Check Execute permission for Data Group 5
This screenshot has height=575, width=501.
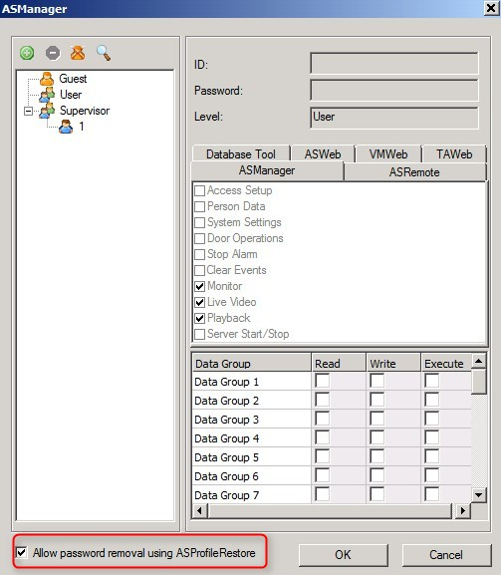(431, 456)
